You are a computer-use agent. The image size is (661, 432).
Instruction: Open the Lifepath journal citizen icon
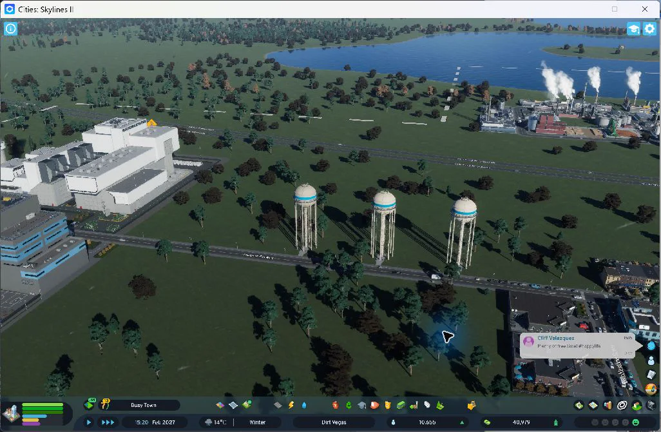click(651, 360)
